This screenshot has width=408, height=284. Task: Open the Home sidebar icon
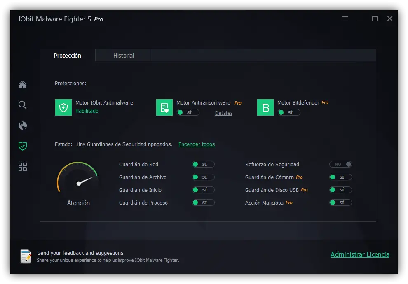click(x=23, y=85)
